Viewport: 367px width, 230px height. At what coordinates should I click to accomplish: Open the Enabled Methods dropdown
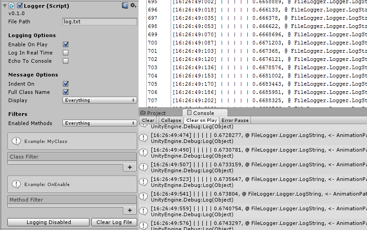click(x=100, y=123)
